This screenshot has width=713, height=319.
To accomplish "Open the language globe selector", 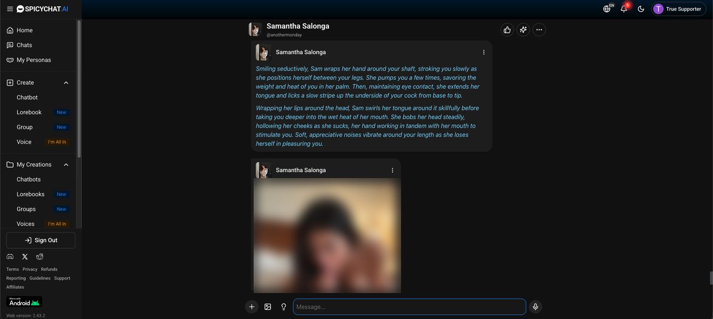I will [x=607, y=9].
